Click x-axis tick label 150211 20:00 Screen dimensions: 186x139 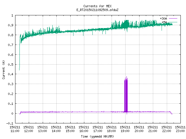coord(139,129)
